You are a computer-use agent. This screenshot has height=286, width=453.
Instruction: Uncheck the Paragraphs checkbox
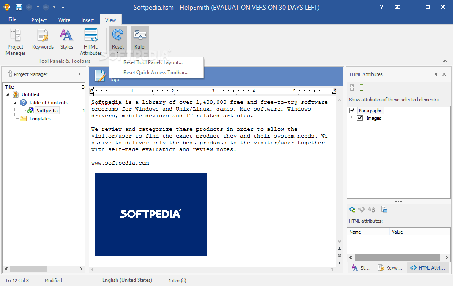point(352,110)
